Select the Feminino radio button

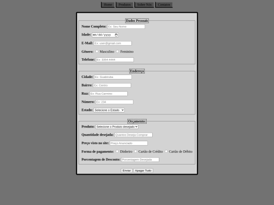click(x=117, y=52)
